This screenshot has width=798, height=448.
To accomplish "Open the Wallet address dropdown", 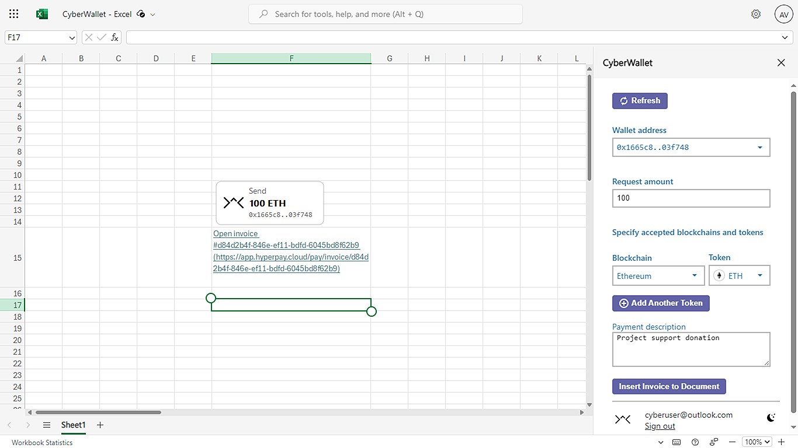I will 691,147.
